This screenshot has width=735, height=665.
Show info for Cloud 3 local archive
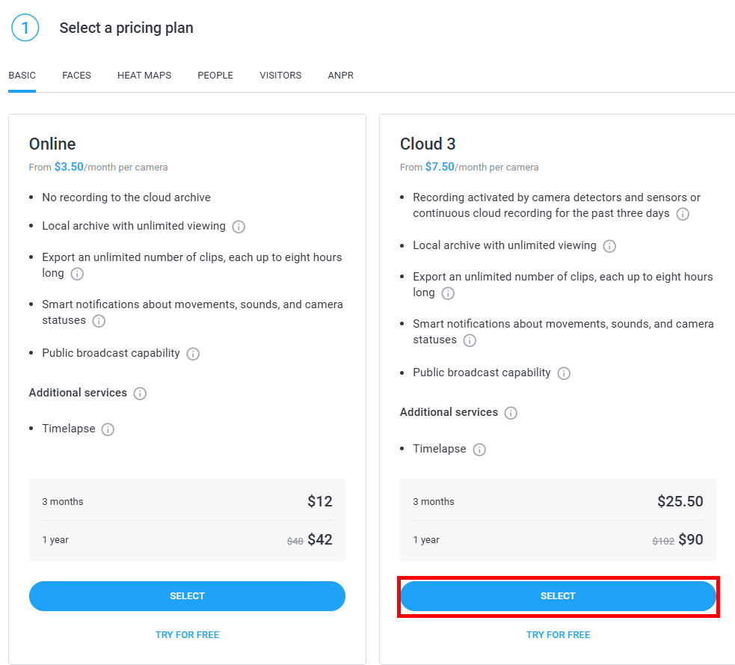click(609, 246)
